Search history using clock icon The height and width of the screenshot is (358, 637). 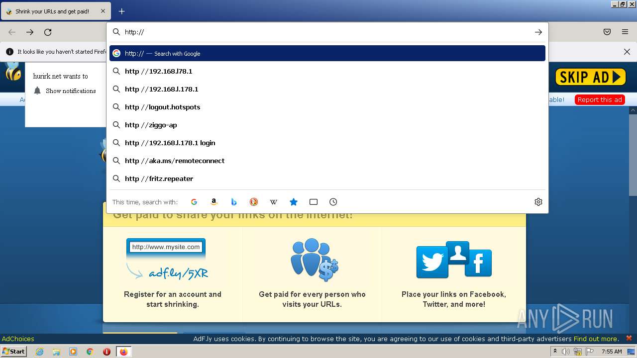(333, 202)
